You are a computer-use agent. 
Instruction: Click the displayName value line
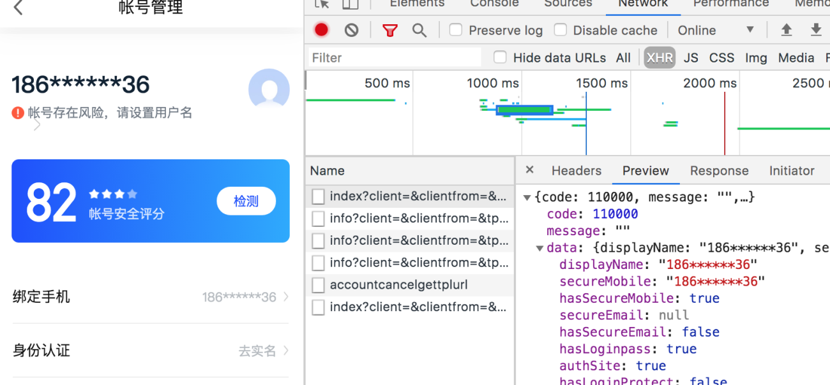658,265
